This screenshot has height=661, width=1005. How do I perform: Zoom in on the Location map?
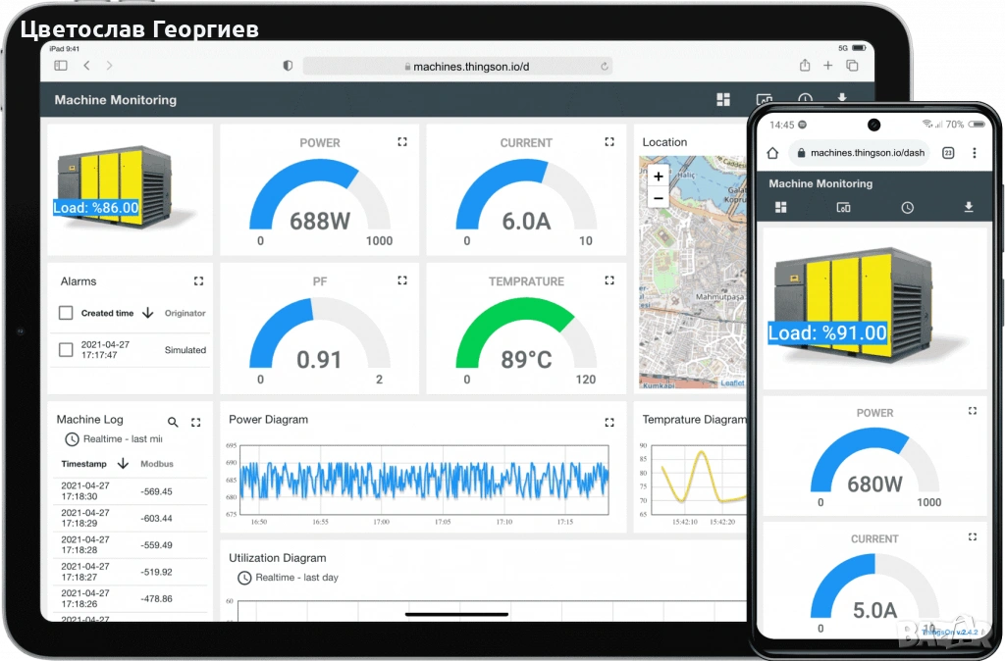(658, 177)
